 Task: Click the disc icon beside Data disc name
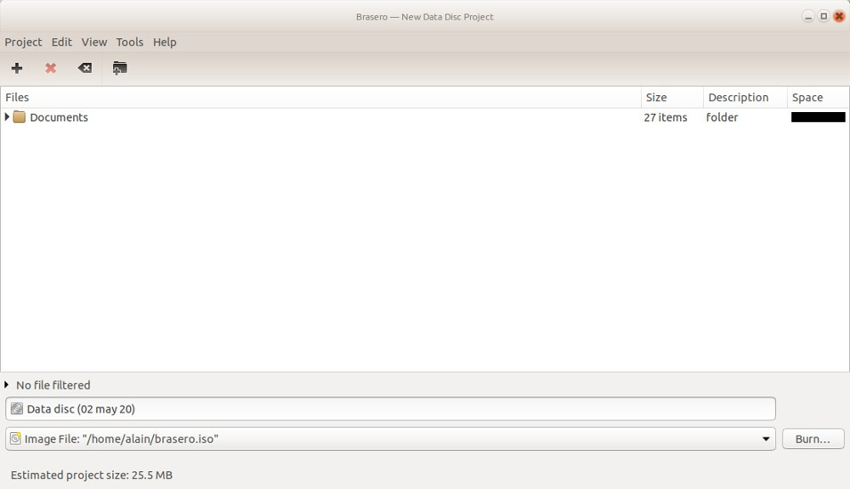tap(17, 409)
